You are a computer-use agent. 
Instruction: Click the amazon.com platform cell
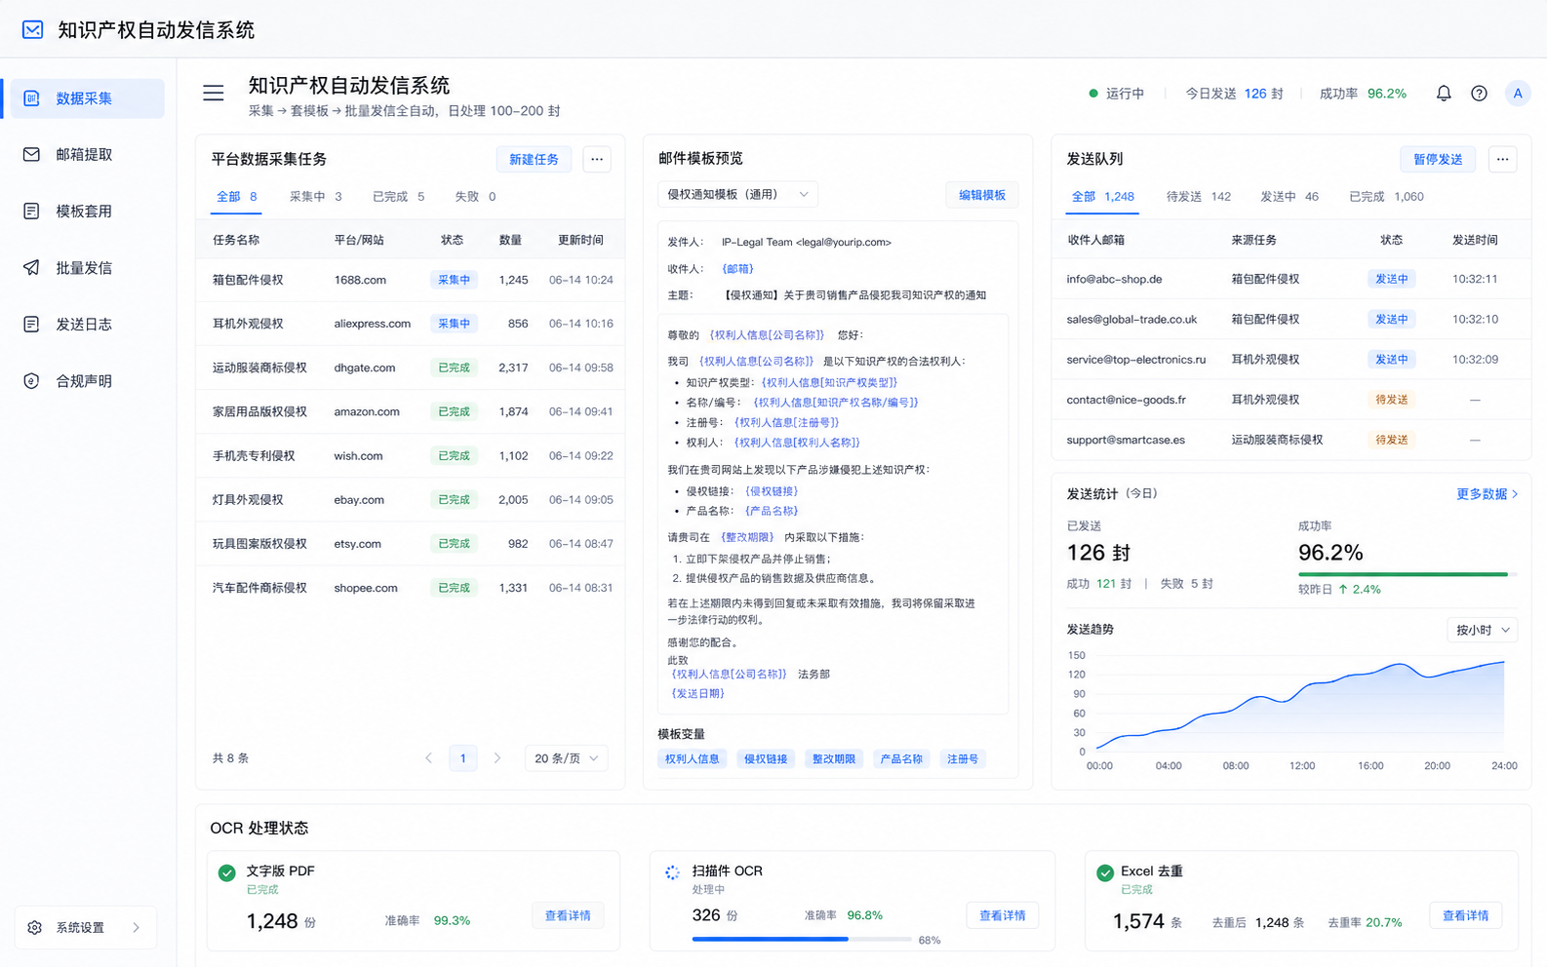(367, 411)
